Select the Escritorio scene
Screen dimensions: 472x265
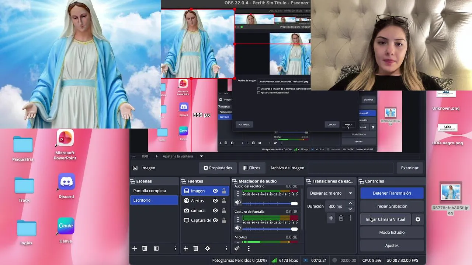point(154,200)
